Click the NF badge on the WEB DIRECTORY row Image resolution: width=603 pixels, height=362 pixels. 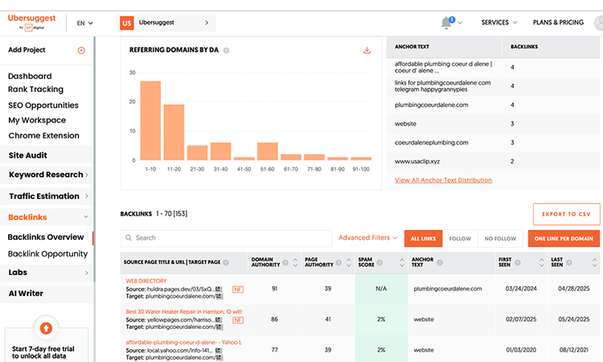tap(238, 290)
